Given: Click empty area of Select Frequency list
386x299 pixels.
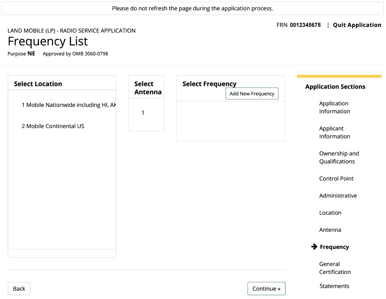Looking at the screenshot, I should (x=230, y=122).
